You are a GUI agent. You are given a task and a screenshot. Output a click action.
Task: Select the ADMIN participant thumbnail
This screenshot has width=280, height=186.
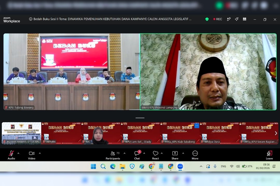coord(61,133)
